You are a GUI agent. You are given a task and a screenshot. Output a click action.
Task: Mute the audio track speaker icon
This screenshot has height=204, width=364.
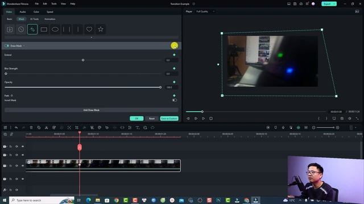(x=16, y=190)
